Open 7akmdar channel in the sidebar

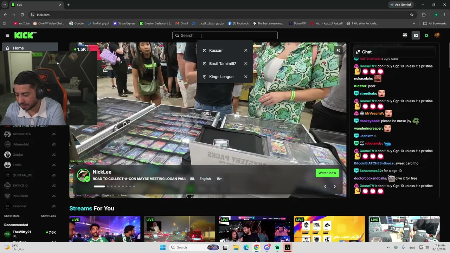pos(30,206)
